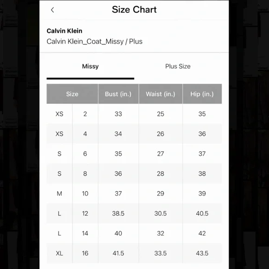Select the M size 10 row

click(134, 193)
